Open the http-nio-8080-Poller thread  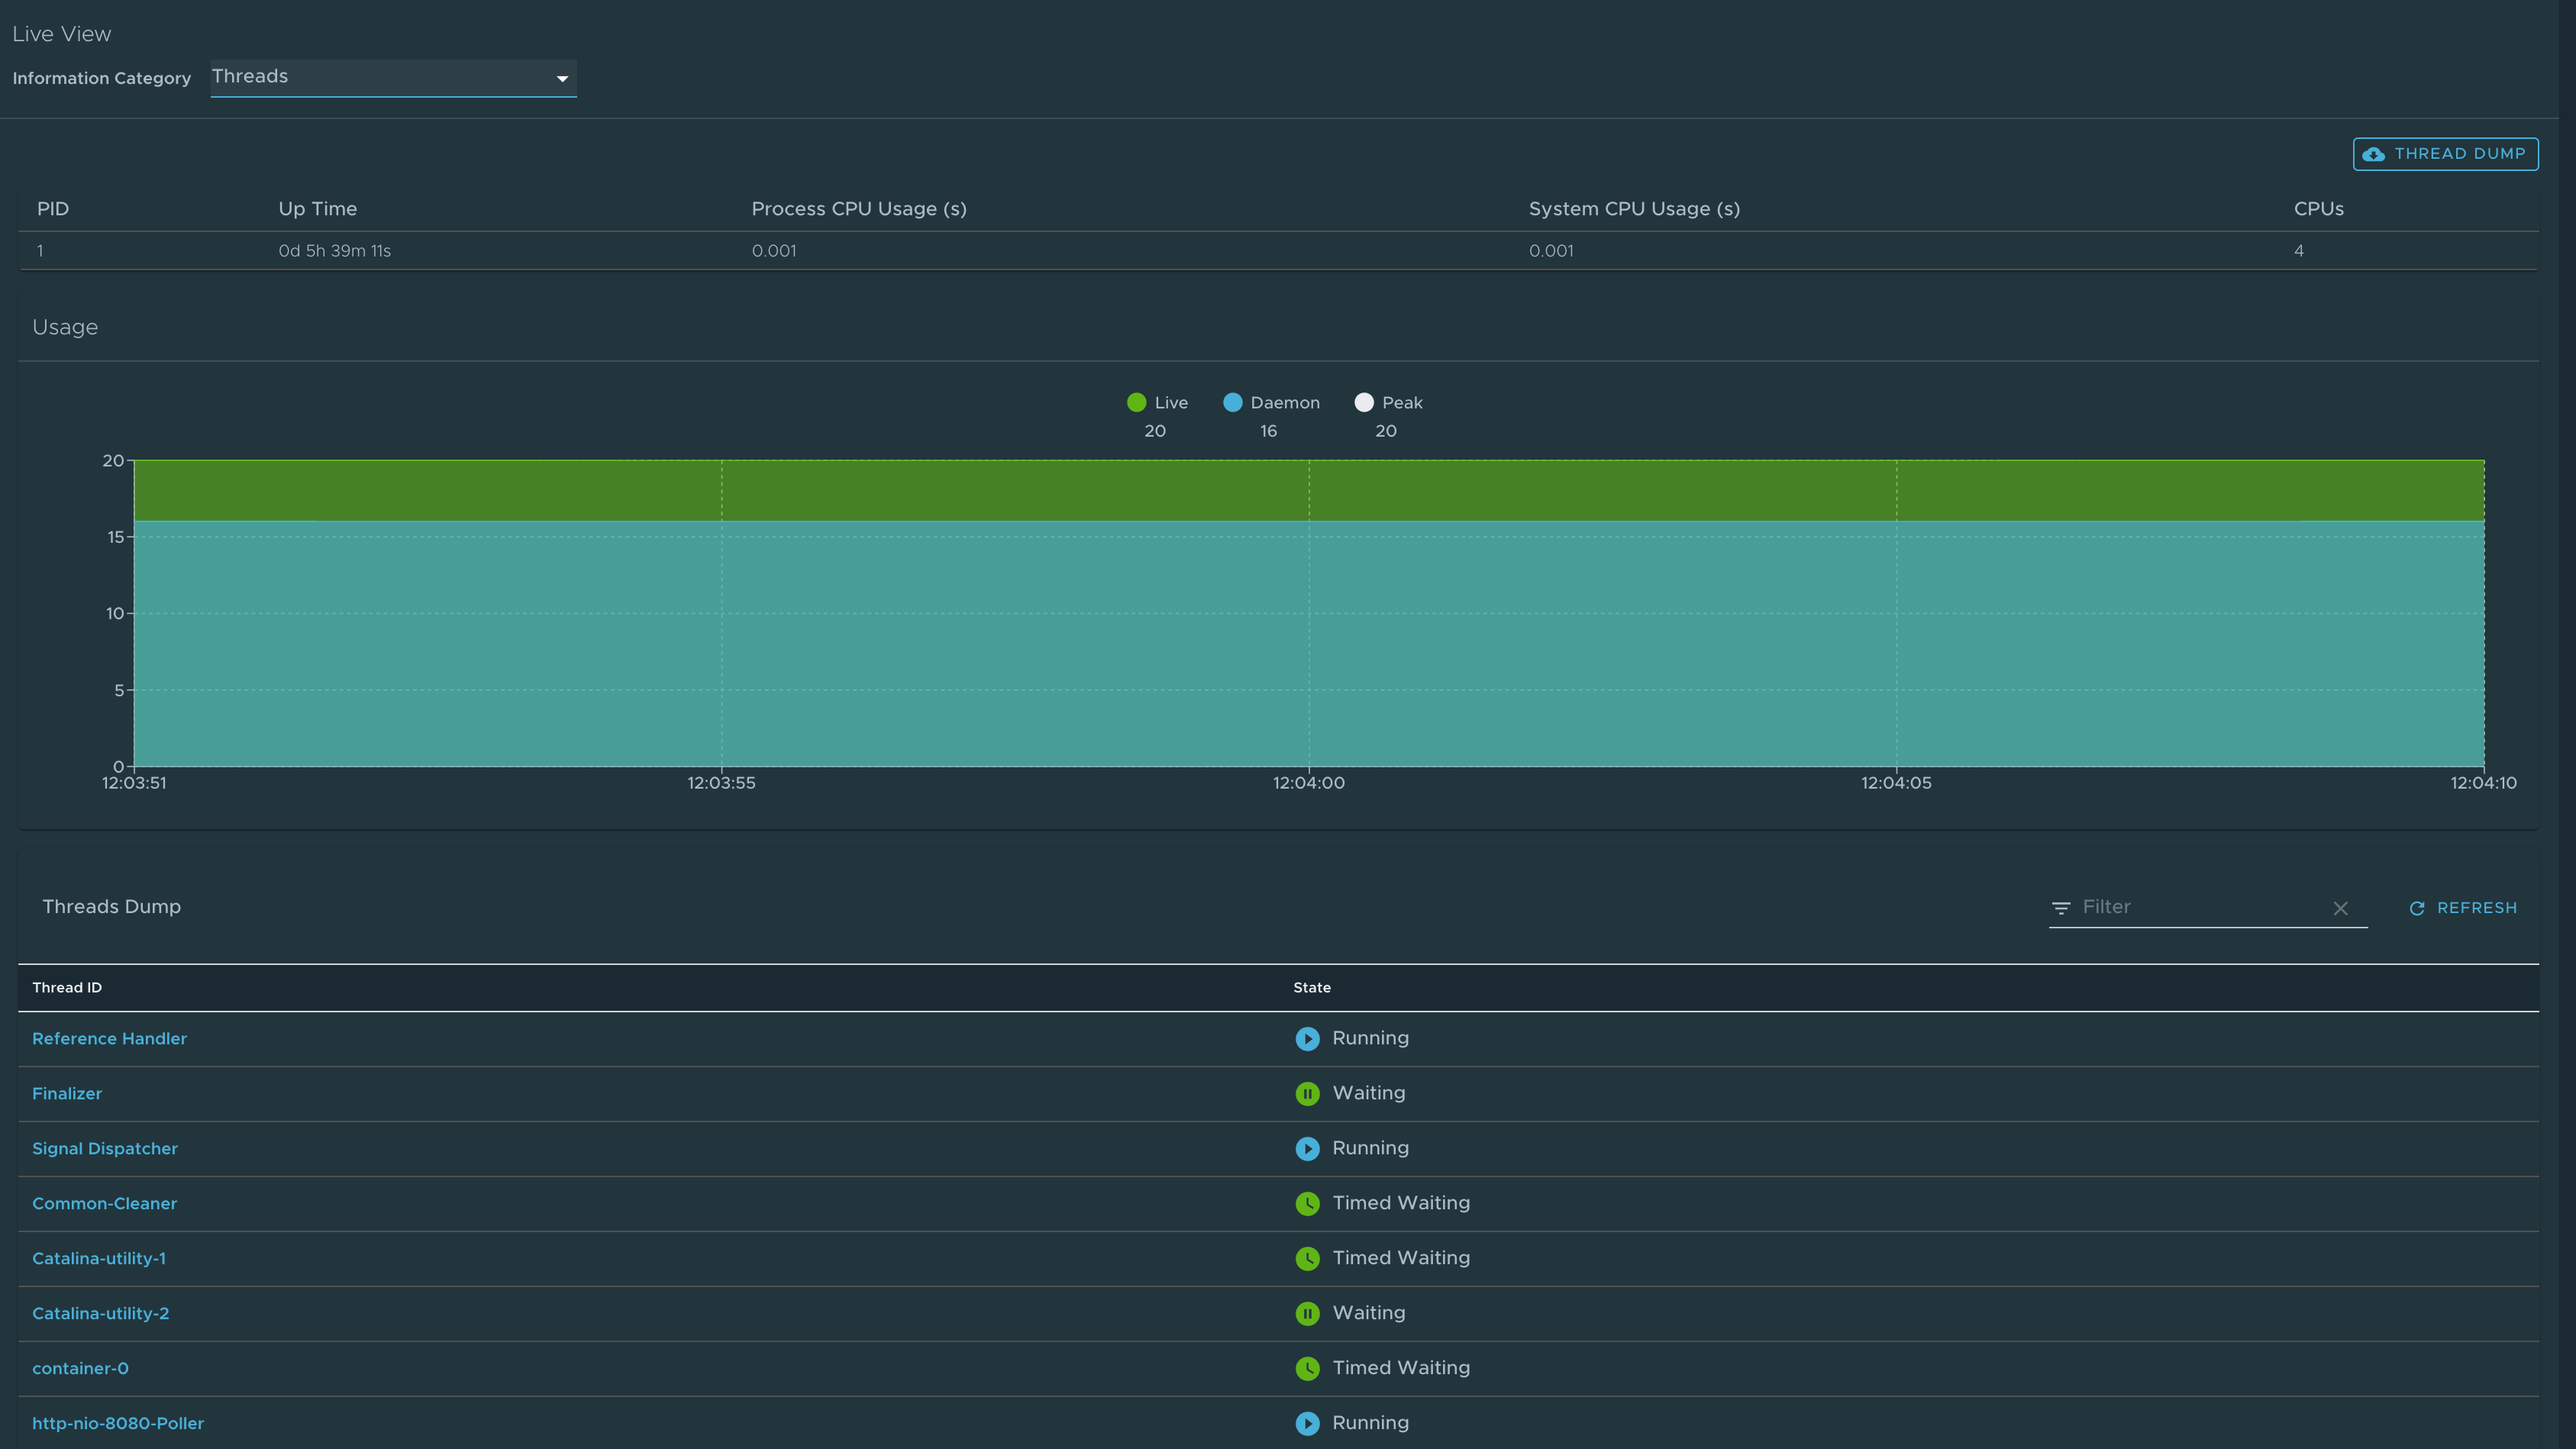pos(118,1423)
